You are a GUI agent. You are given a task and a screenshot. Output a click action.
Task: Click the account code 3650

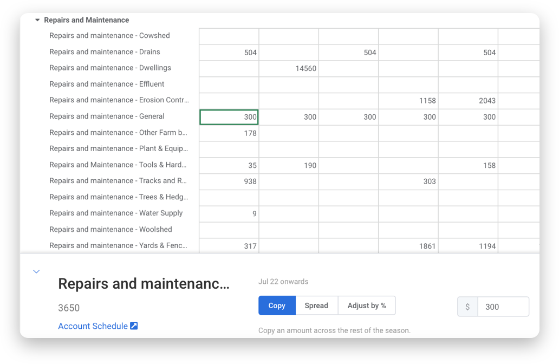pos(69,308)
